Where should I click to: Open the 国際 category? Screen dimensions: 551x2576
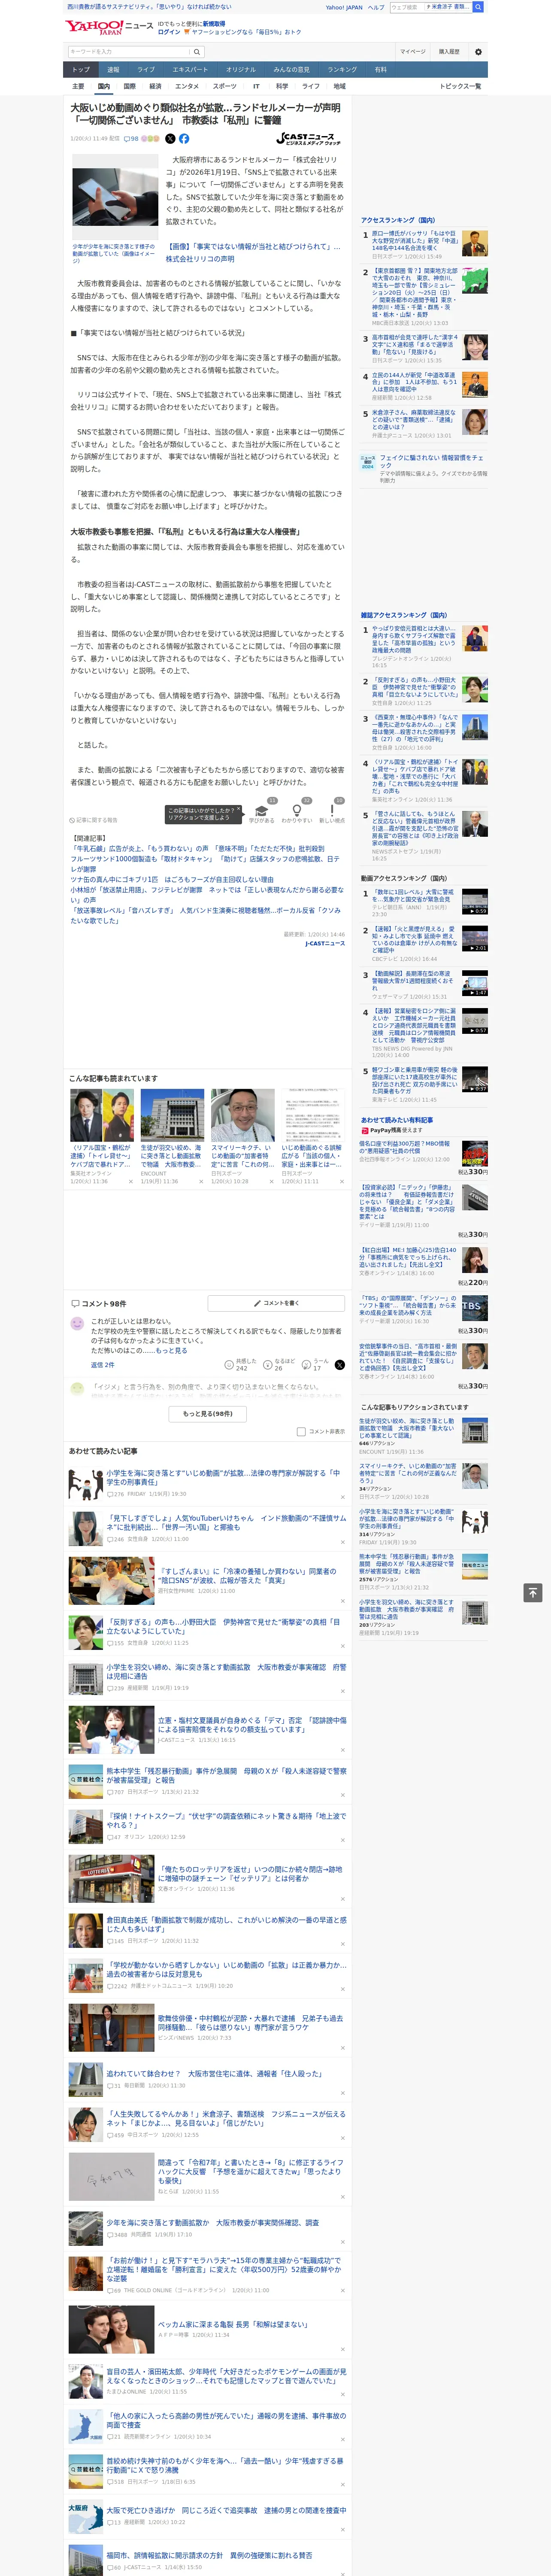[129, 86]
